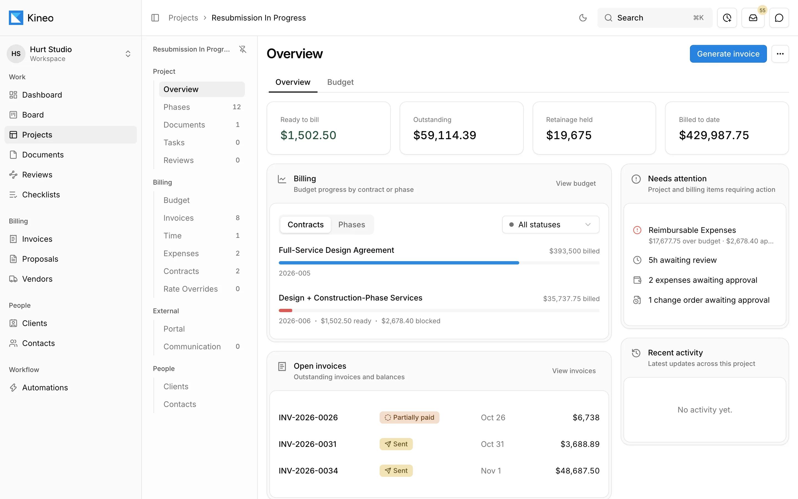The height and width of the screenshot is (499, 798).
Task: Open Overview in project nav
Action: pos(202,90)
